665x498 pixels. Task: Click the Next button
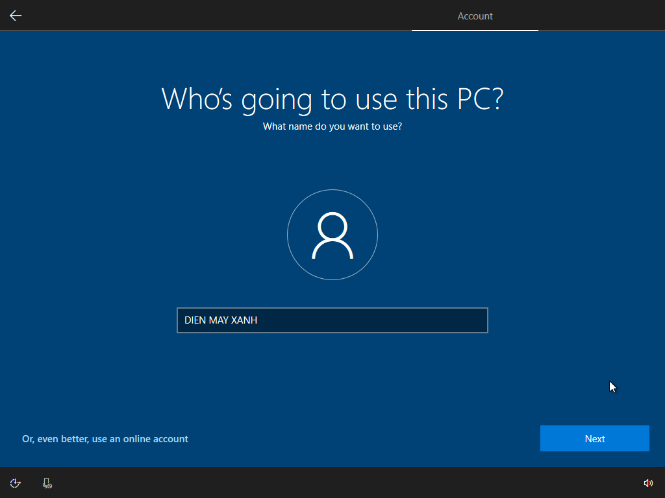[x=594, y=438]
